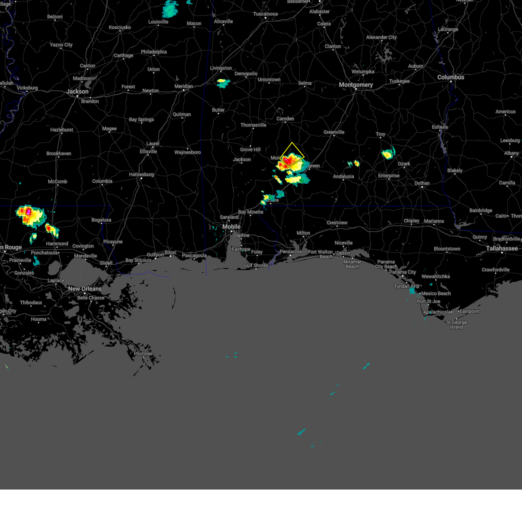Select the Philadelphia label

click(154, 52)
